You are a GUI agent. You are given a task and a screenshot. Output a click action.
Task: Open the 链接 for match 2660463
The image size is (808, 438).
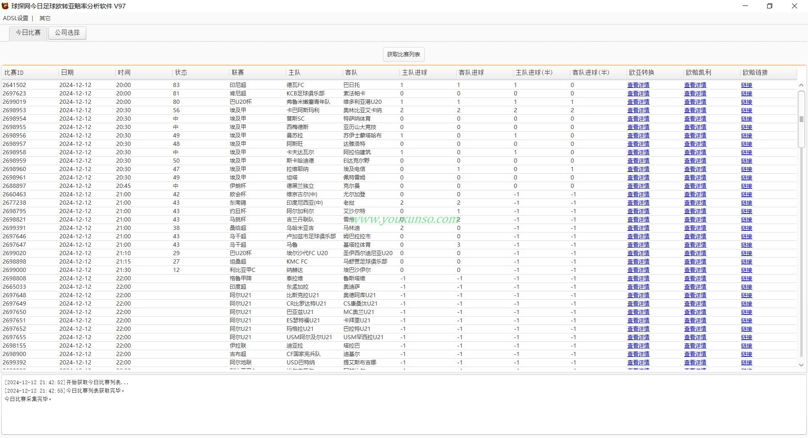(x=747, y=194)
